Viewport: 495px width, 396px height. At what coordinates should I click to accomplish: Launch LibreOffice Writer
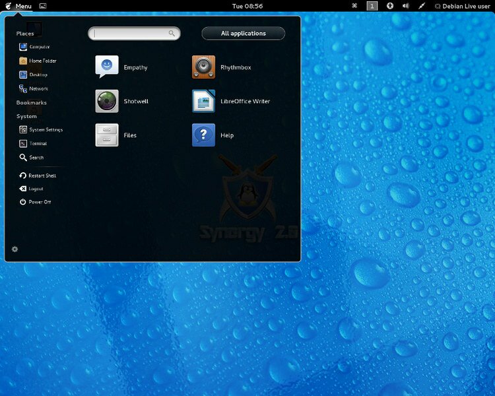[203, 102]
